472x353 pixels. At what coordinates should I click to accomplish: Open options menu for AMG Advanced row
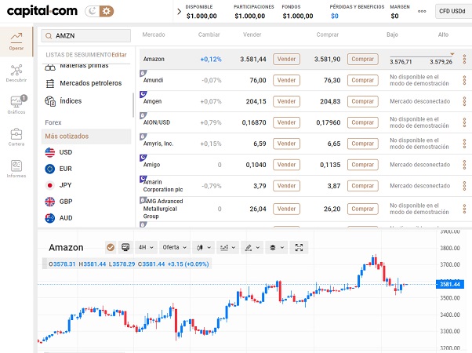pos(464,209)
